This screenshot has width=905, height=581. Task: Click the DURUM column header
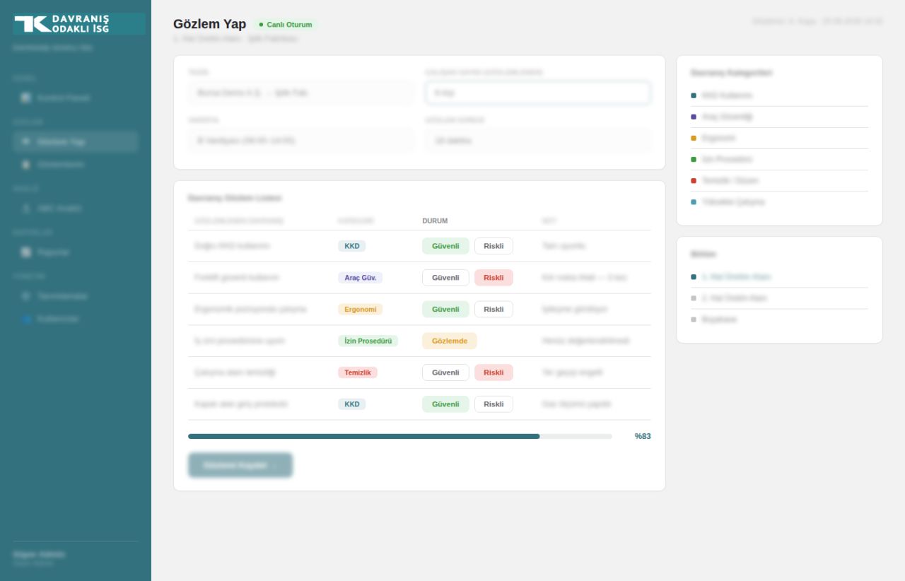[x=435, y=221]
